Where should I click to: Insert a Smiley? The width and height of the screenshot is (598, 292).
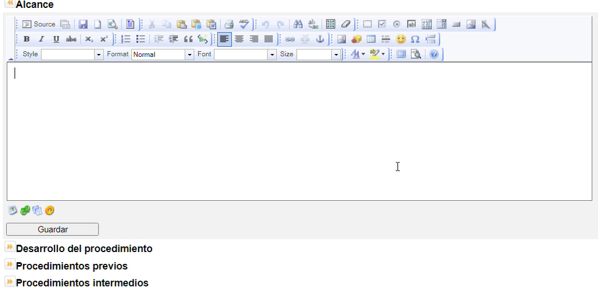pyautogui.click(x=400, y=39)
